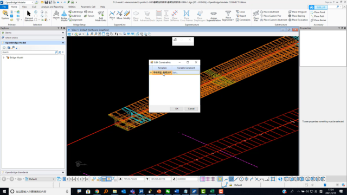The height and width of the screenshot is (195, 347).
Task: Click the Constraints tool in Superstructure
Action: tap(243, 20)
